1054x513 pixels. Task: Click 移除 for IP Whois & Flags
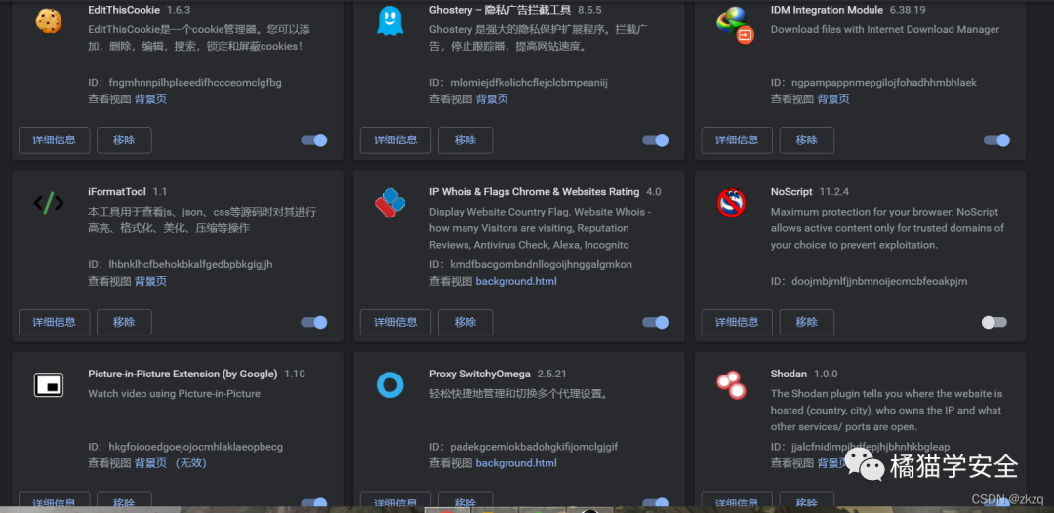466,322
